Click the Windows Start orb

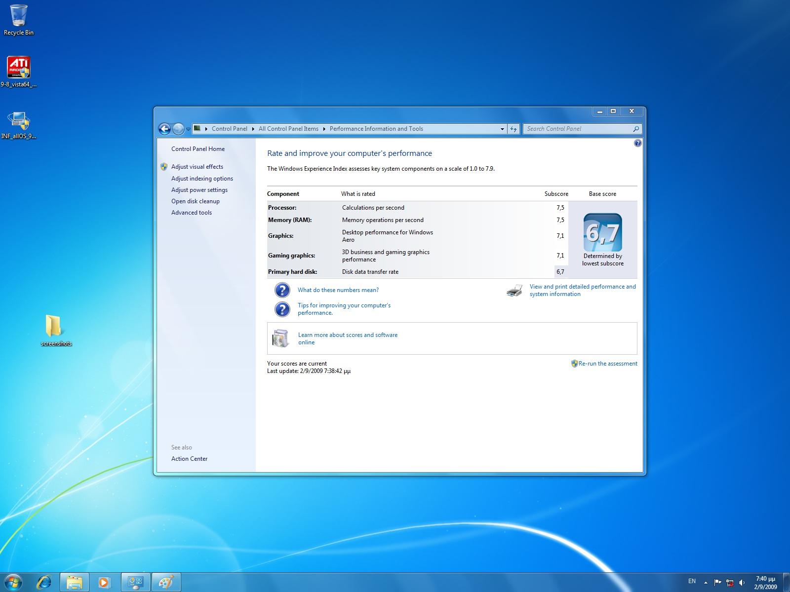13,582
